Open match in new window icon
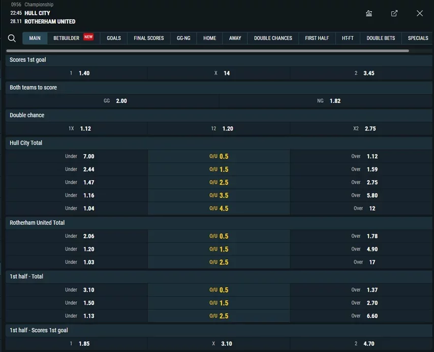This screenshot has width=434, height=352. [x=394, y=13]
